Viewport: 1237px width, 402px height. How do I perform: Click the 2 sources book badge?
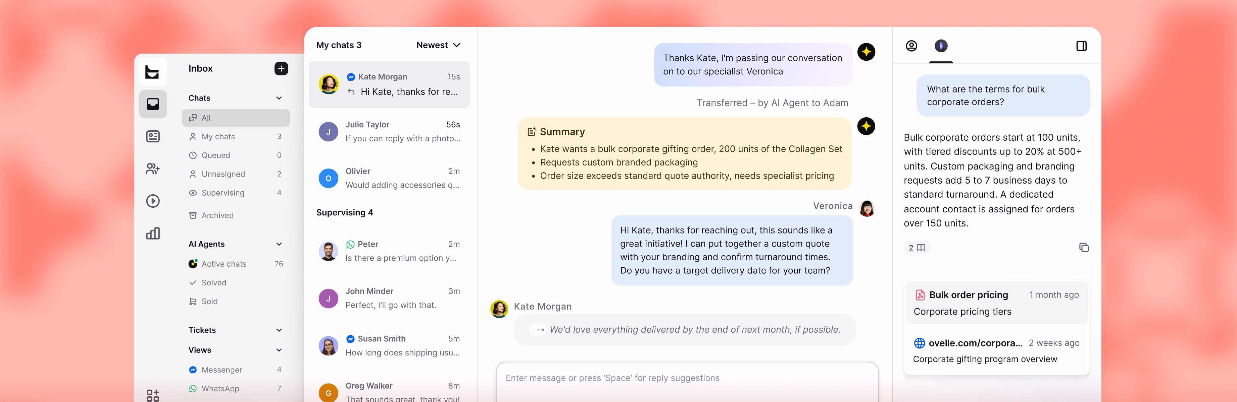click(917, 248)
